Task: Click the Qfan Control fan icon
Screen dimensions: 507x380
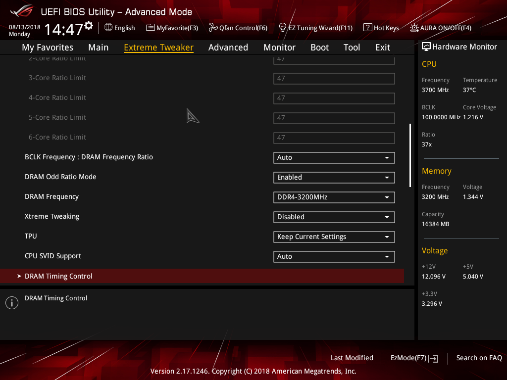Action: point(213,28)
